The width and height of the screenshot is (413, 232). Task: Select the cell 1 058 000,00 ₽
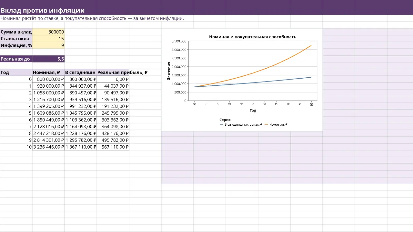click(48, 93)
